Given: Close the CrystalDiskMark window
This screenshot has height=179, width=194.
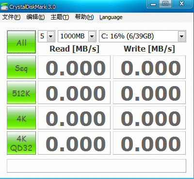Looking at the screenshot, I should tap(182, 4).
